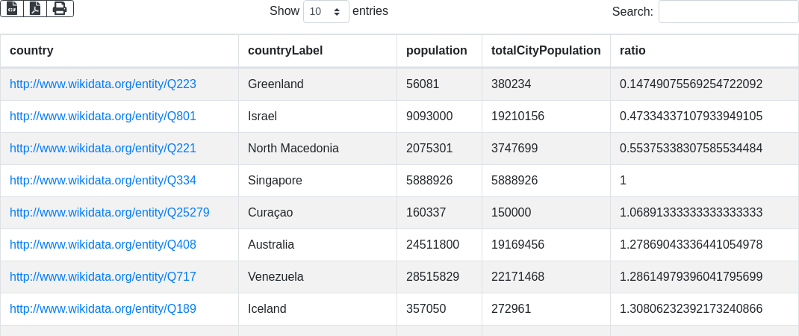The height and width of the screenshot is (336, 799).
Task: Export the table as PDF
Action: [x=35, y=8]
